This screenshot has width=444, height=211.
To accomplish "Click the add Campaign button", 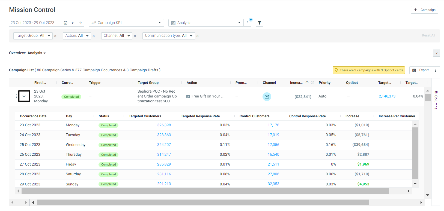I will [x=424, y=10].
